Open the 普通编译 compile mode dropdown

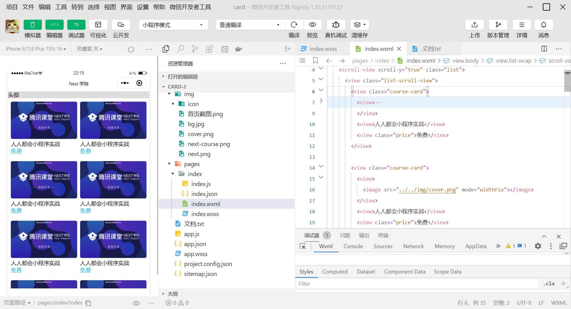click(250, 25)
